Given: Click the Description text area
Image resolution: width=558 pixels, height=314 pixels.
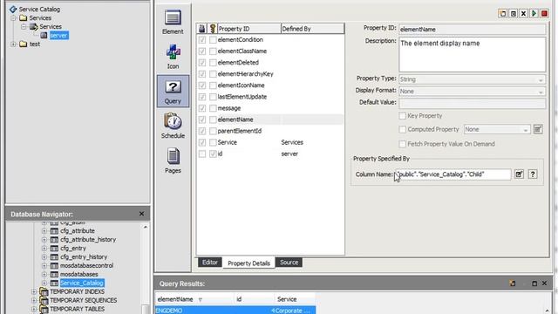Looking at the screenshot, I should [x=472, y=54].
